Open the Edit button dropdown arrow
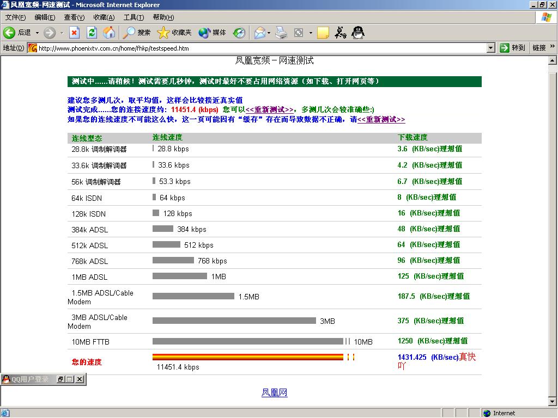 [x=311, y=33]
